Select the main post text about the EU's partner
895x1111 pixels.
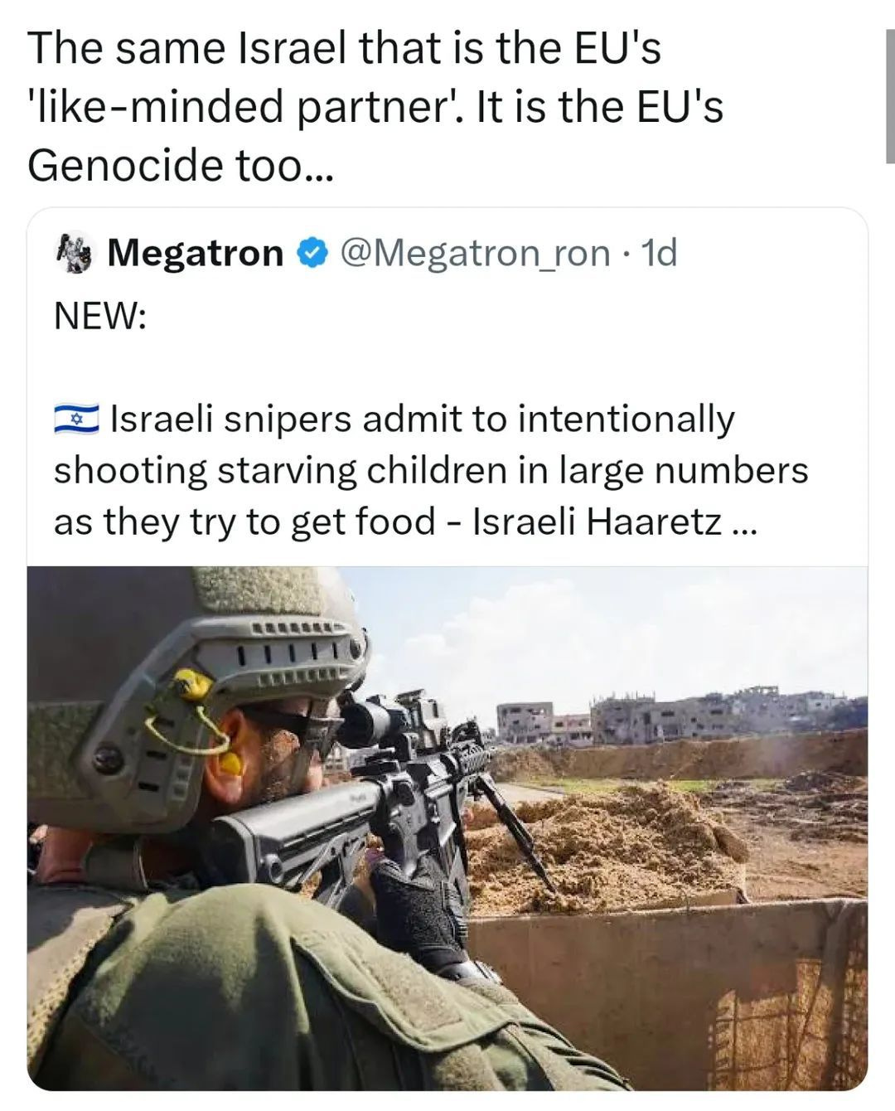(375, 106)
